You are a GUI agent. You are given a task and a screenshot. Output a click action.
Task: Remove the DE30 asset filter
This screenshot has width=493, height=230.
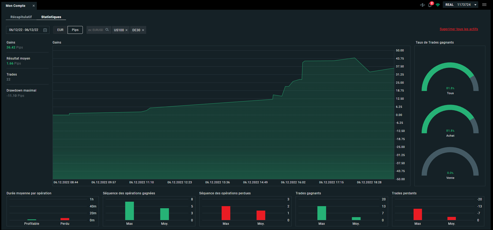(143, 30)
